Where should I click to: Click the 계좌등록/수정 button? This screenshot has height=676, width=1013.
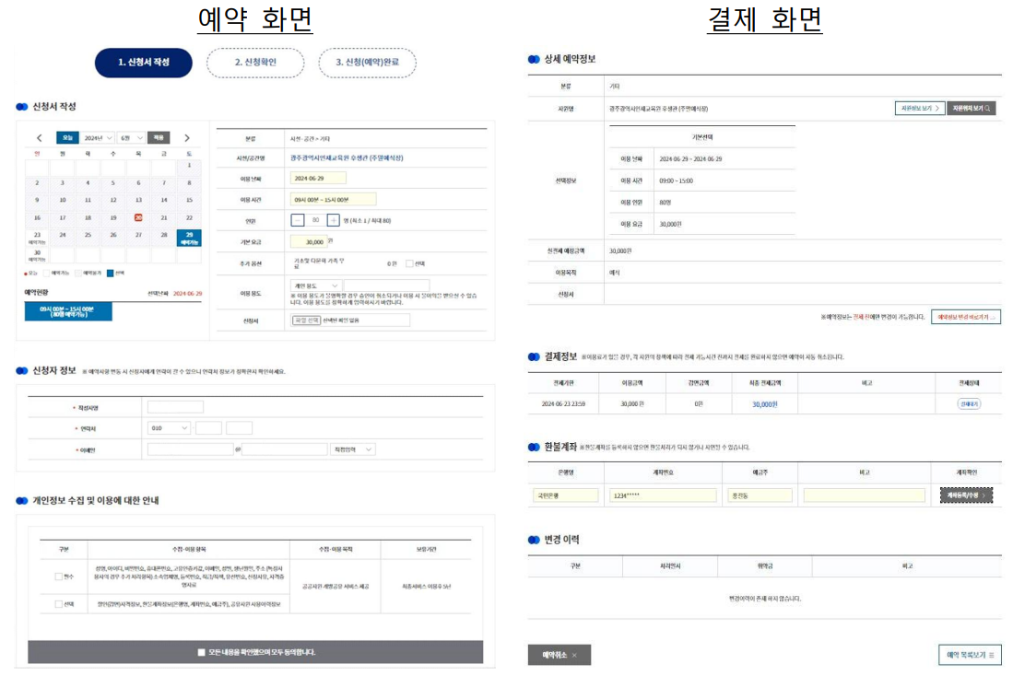click(x=966, y=495)
